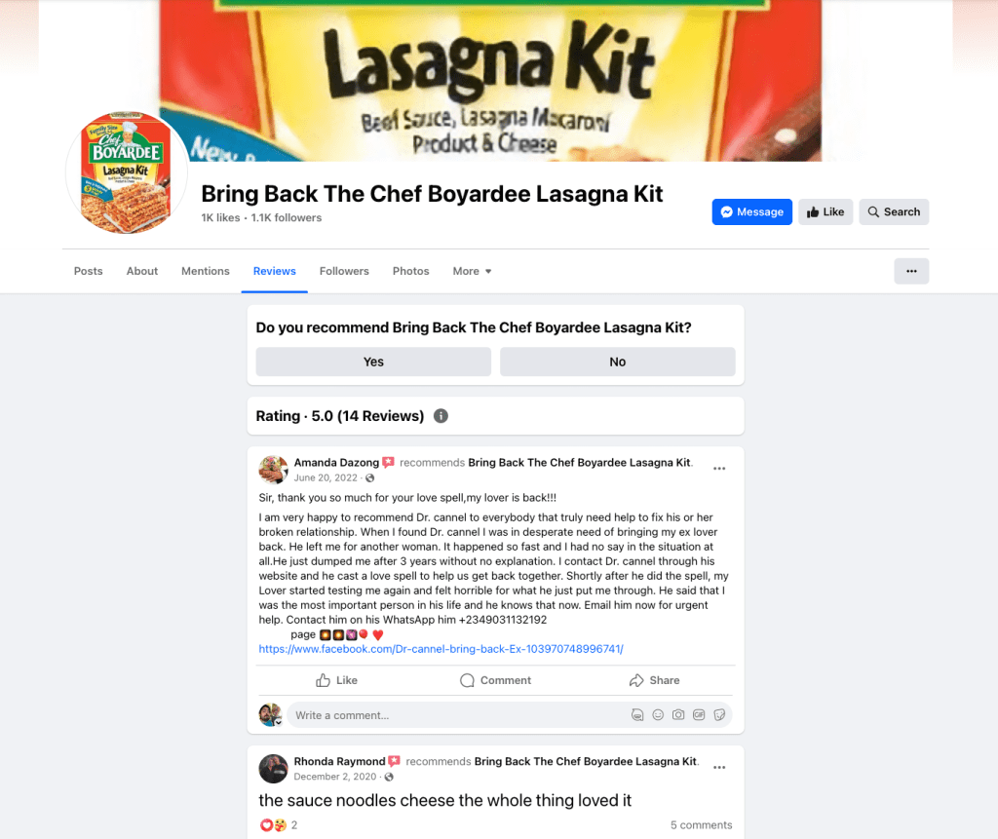The height and width of the screenshot is (839, 998).
Task: Select No to not recommend the page
Action: (x=617, y=362)
